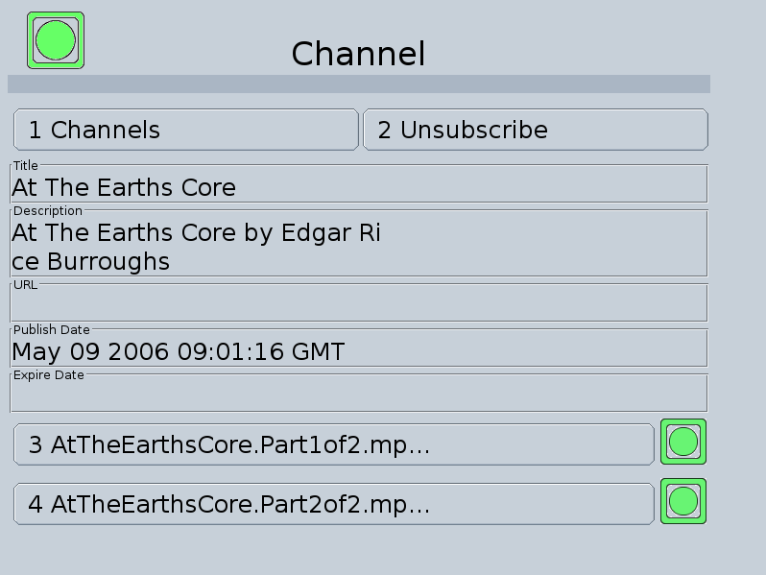Click the Title field At The Earths Core
This screenshot has height=575, width=766.
[x=359, y=183]
